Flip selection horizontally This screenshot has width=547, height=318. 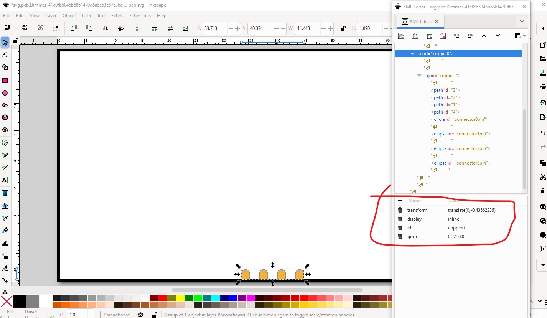click(105, 28)
